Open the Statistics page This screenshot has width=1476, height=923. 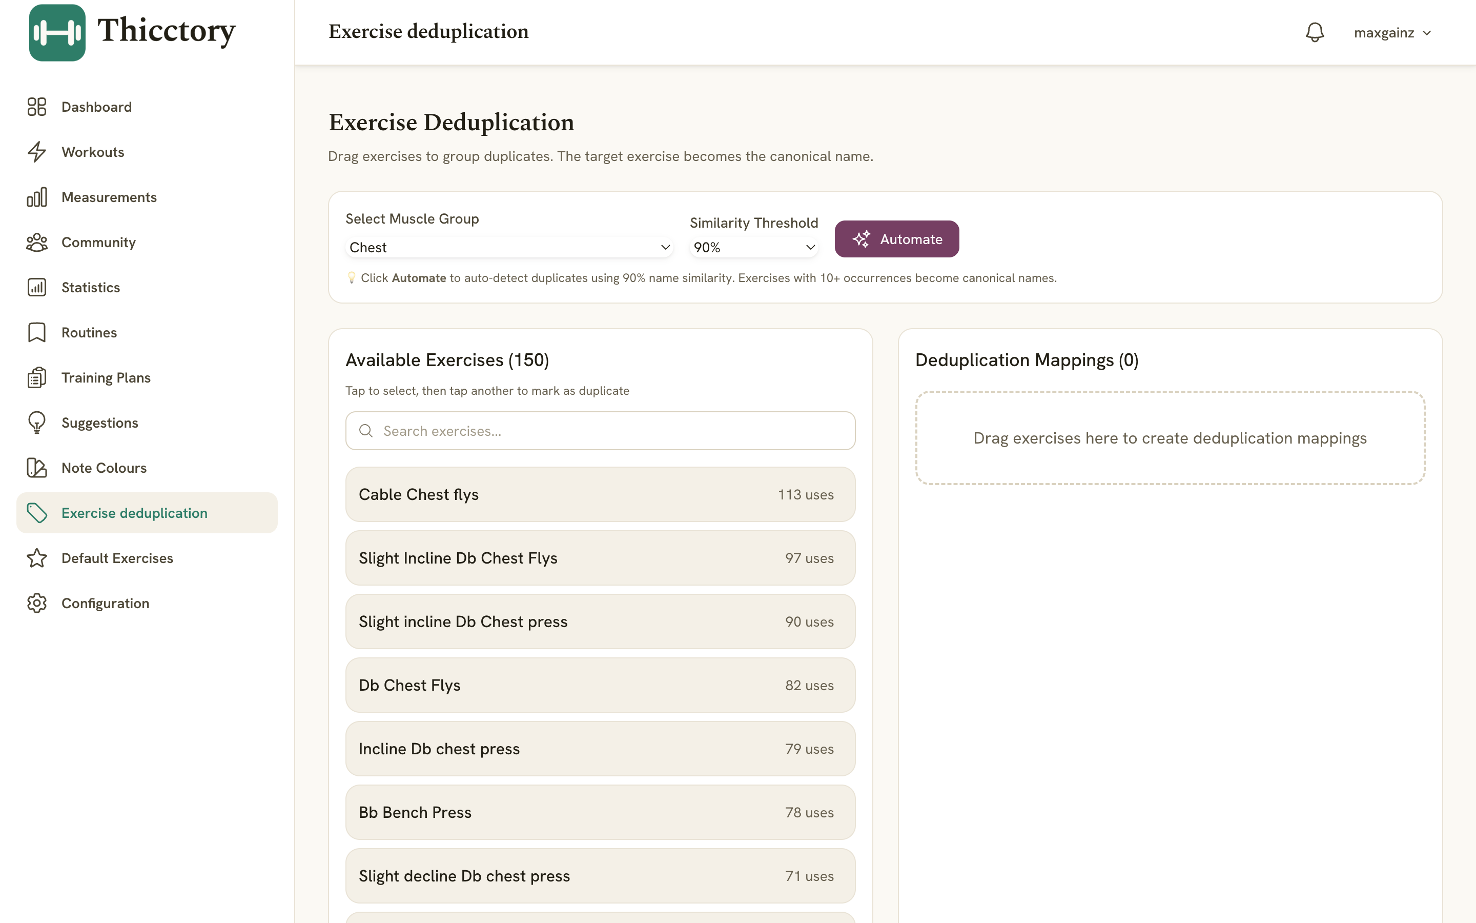[147, 288]
